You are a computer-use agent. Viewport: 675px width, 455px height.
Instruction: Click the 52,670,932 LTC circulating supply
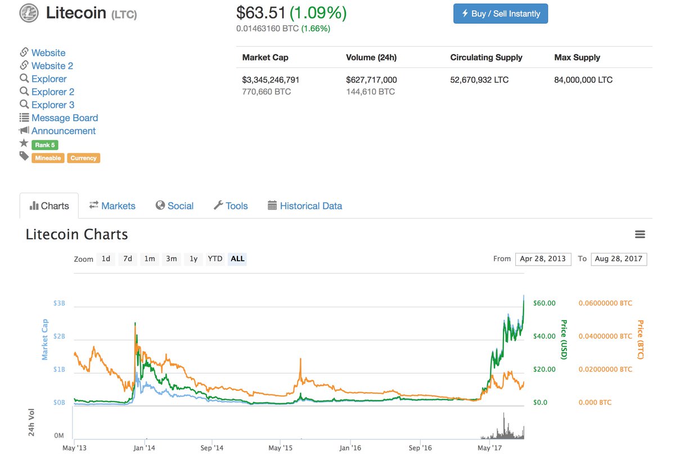click(x=480, y=80)
